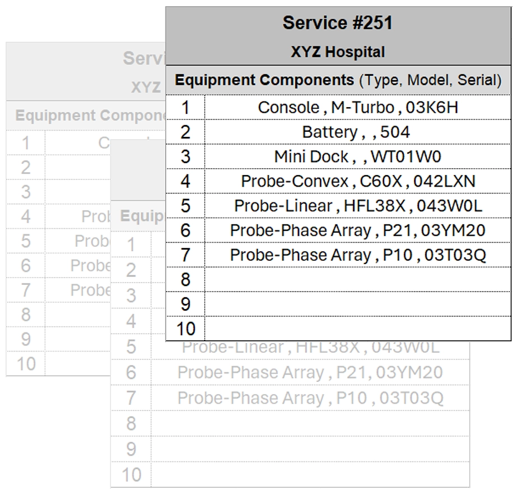This screenshot has width=516, height=494.
Task: Click faded Probe-Phase Array, P10, 03T03Q row
Action: pos(310,398)
